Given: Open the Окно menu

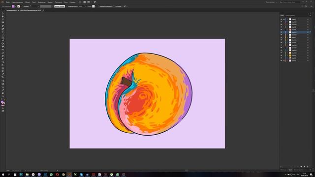Looking at the screenshot, I should tap(65, 2).
